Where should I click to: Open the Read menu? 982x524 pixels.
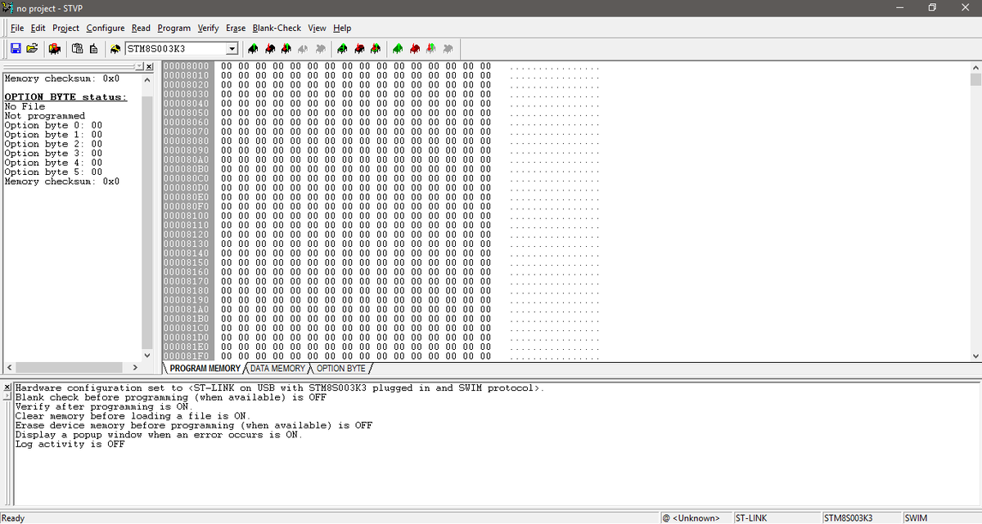[x=141, y=28]
